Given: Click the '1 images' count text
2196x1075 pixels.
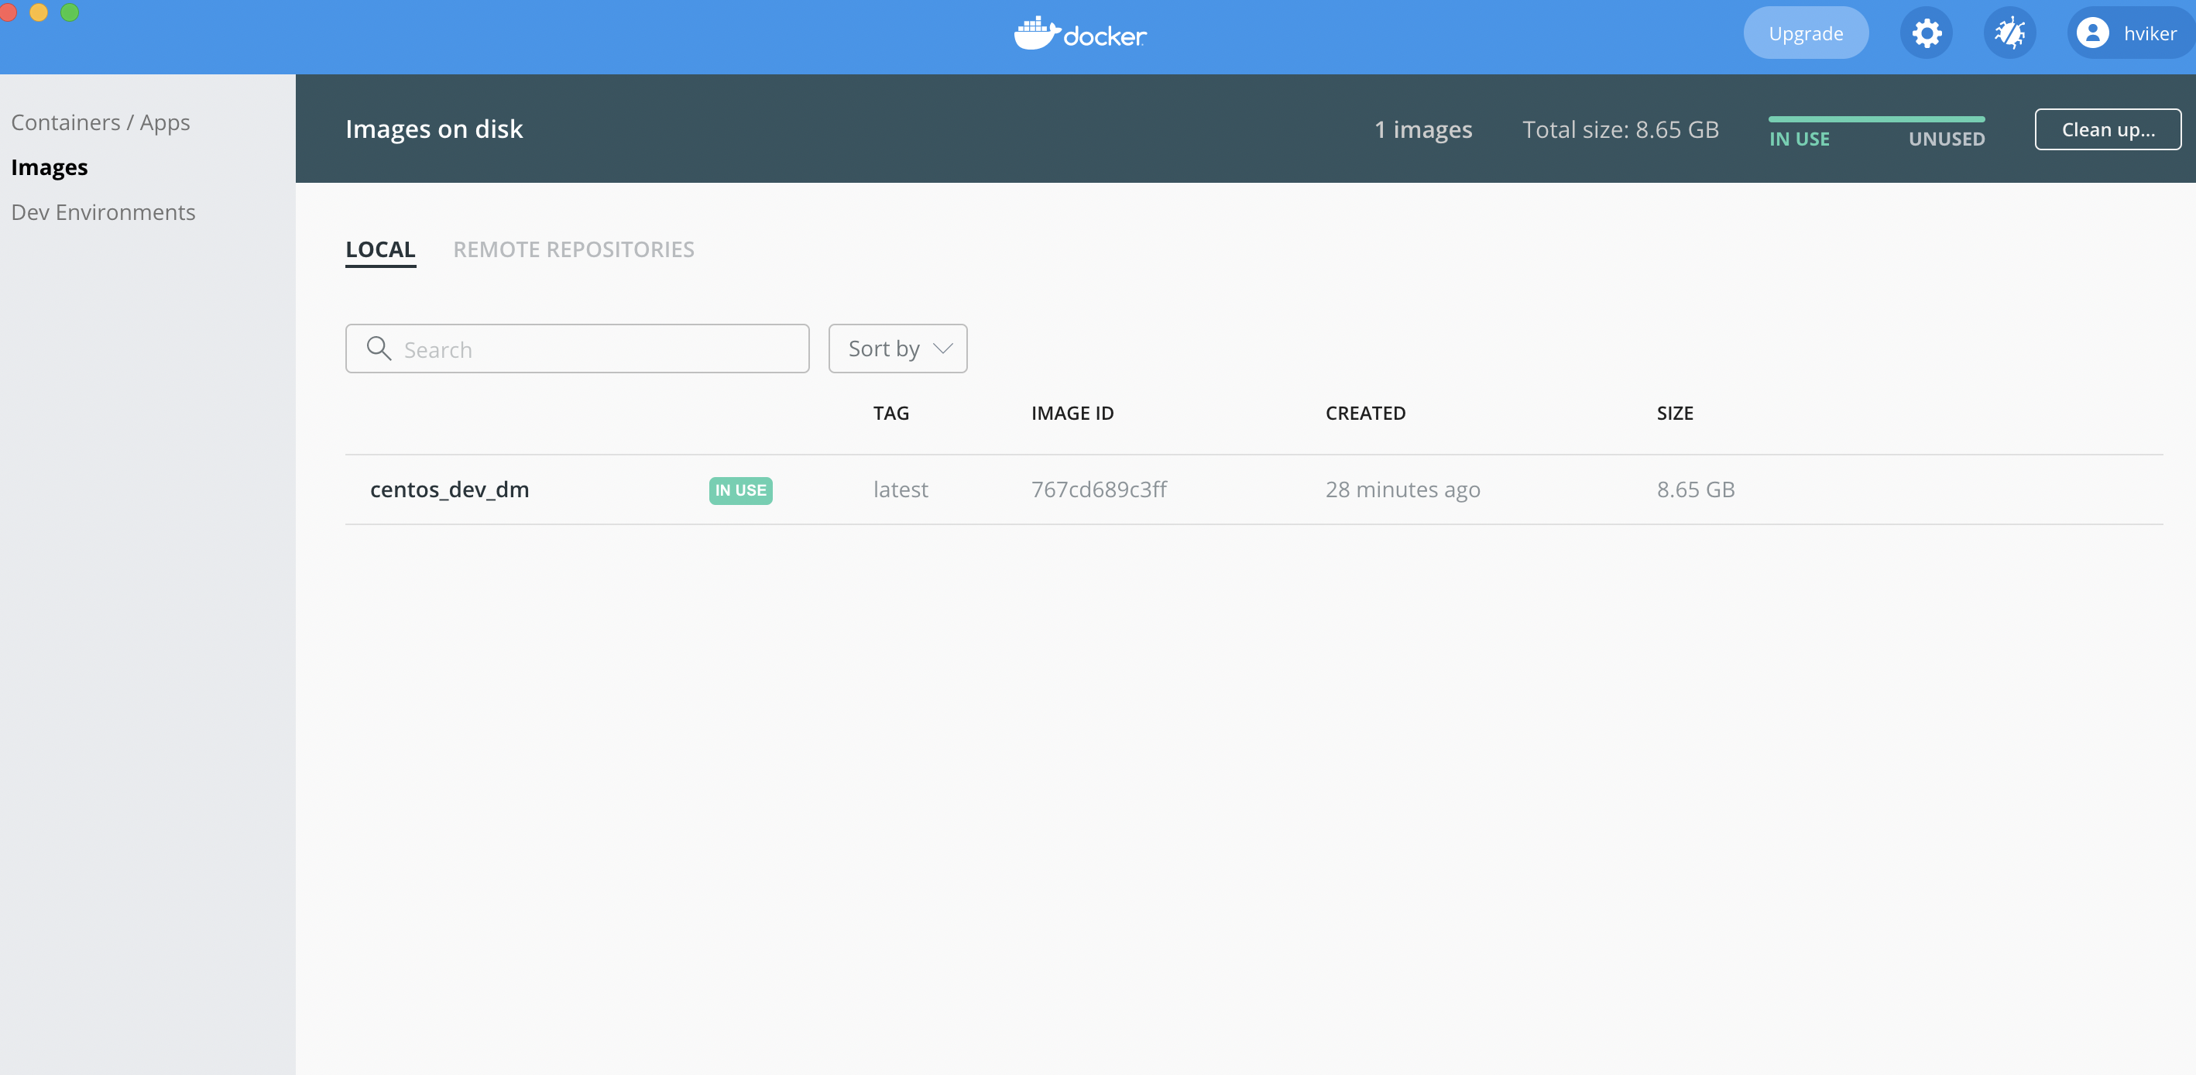Looking at the screenshot, I should click(x=1422, y=129).
